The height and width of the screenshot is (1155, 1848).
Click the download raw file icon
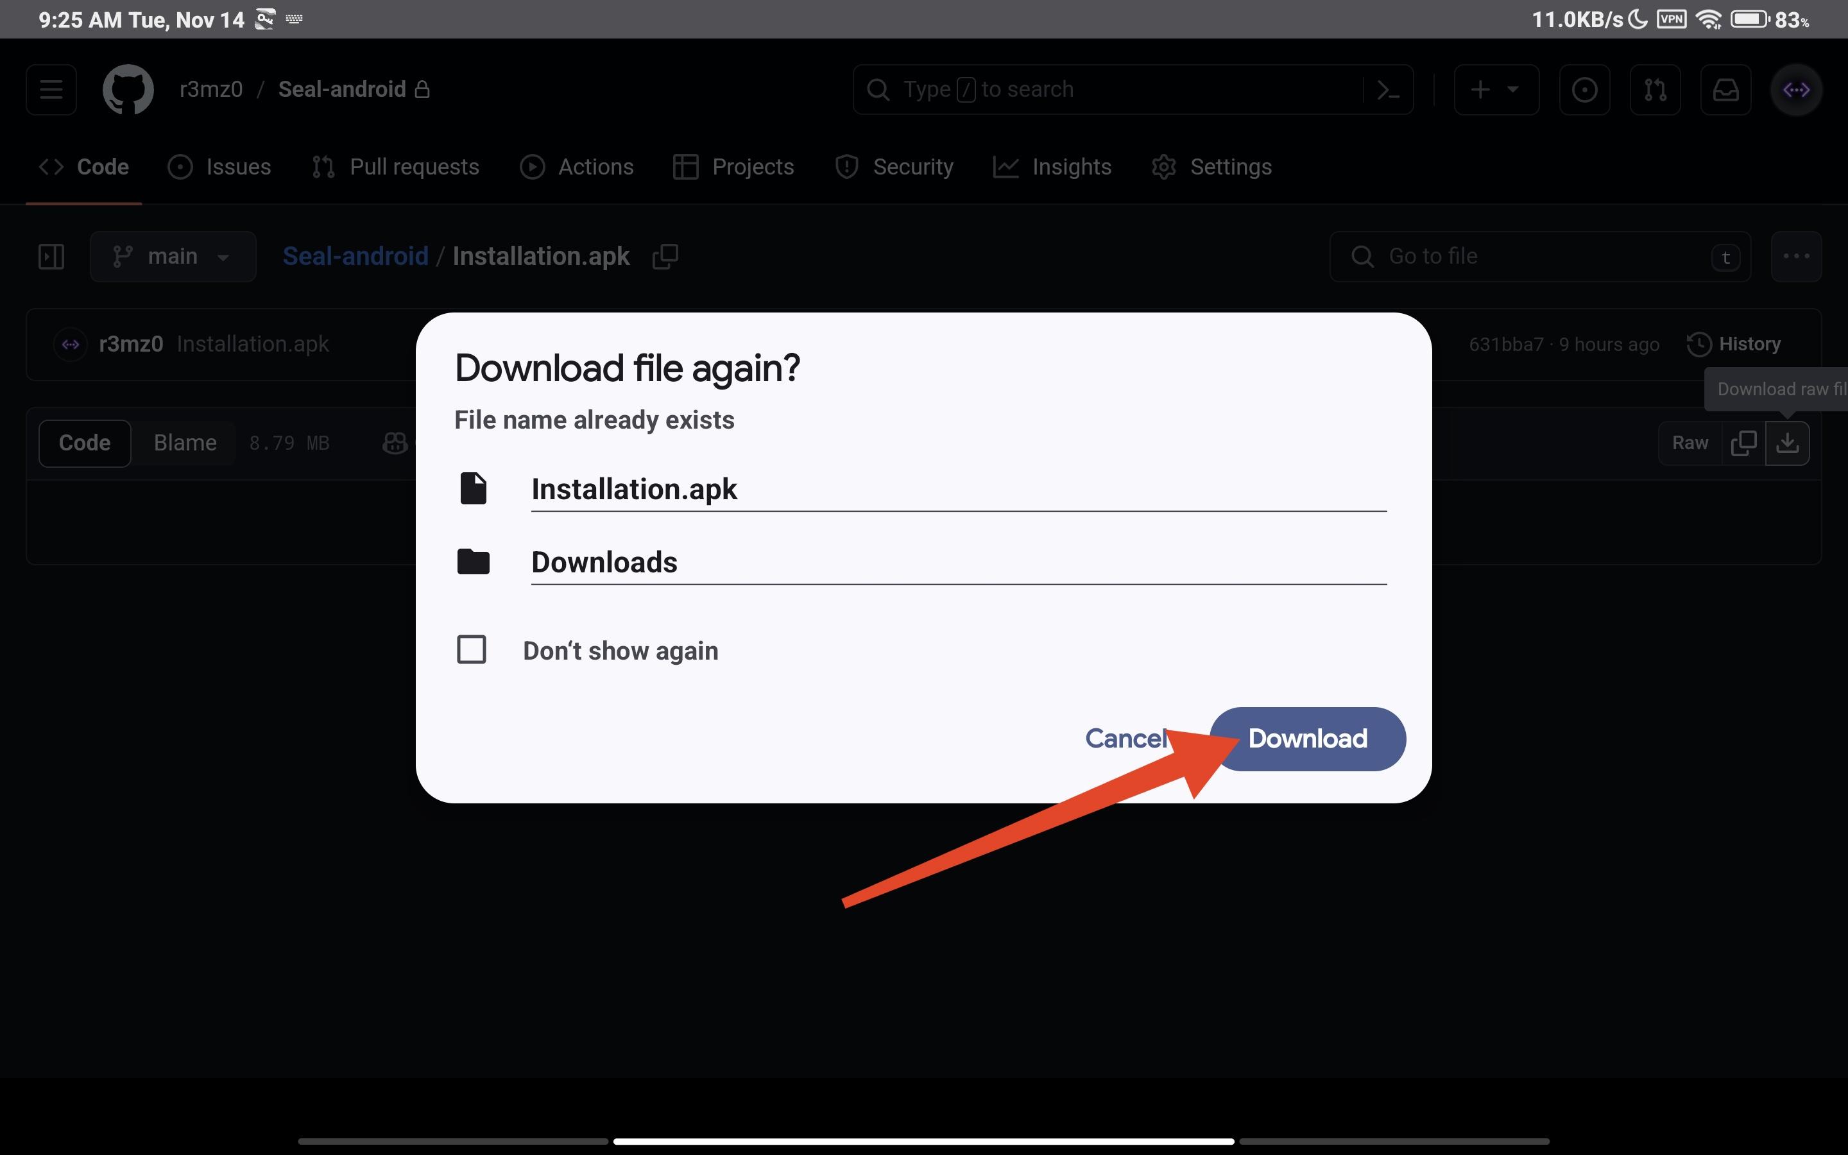tap(1787, 443)
